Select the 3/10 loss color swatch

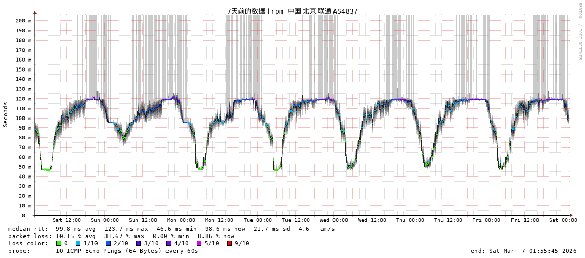(138, 243)
